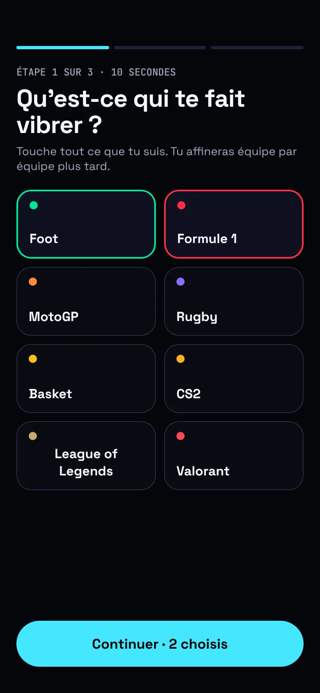This screenshot has width=320, height=693.
Task: Click the amber dot on CS2
Action: tap(181, 359)
